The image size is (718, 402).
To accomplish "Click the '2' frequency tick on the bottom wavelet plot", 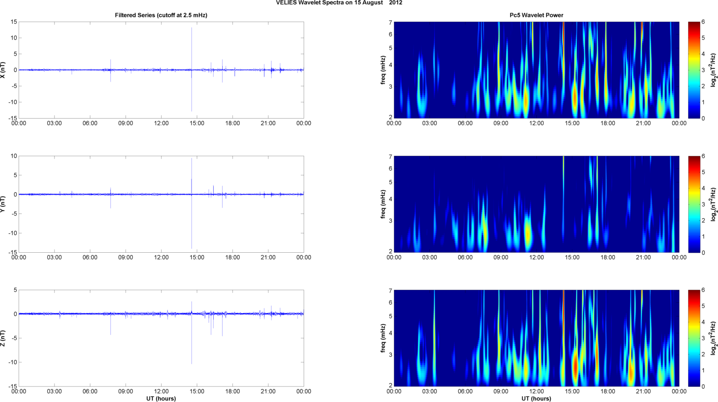I will [391, 385].
